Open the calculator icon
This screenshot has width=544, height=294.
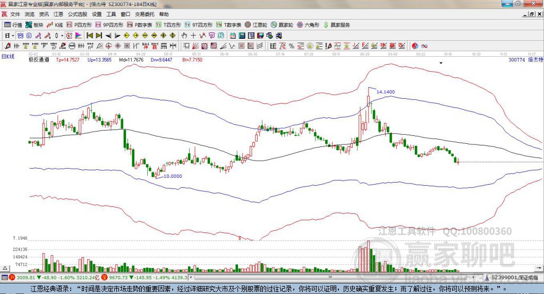[242, 36]
